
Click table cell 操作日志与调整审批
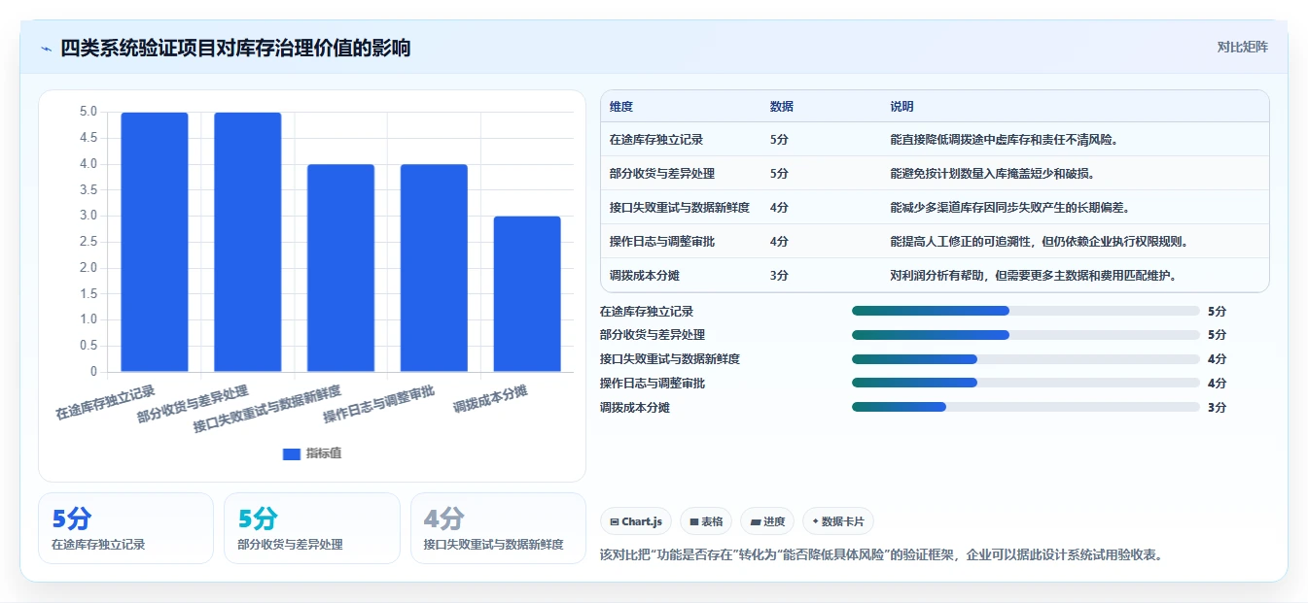[662, 242]
